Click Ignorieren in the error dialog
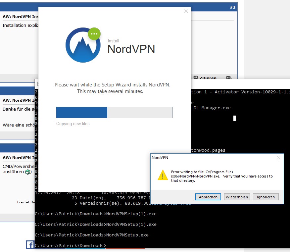290x252 pixels. click(x=266, y=197)
